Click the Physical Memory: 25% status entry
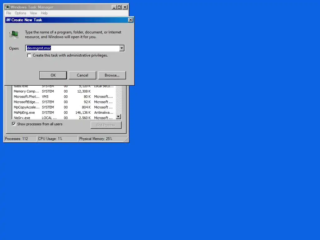320x240 pixels. coord(101,139)
